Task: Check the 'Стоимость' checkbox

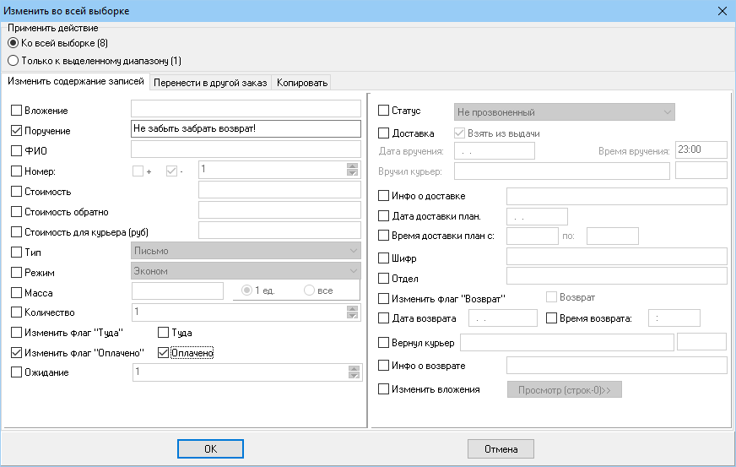Action: coord(16,191)
